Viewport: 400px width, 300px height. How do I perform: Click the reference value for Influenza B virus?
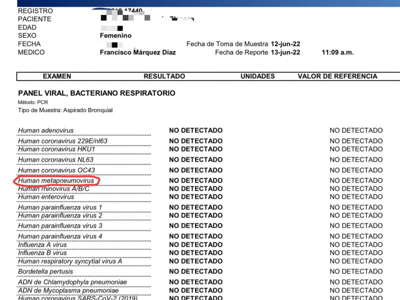coord(356,253)
